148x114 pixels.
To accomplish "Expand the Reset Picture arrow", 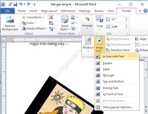I will tap(55, 28).
